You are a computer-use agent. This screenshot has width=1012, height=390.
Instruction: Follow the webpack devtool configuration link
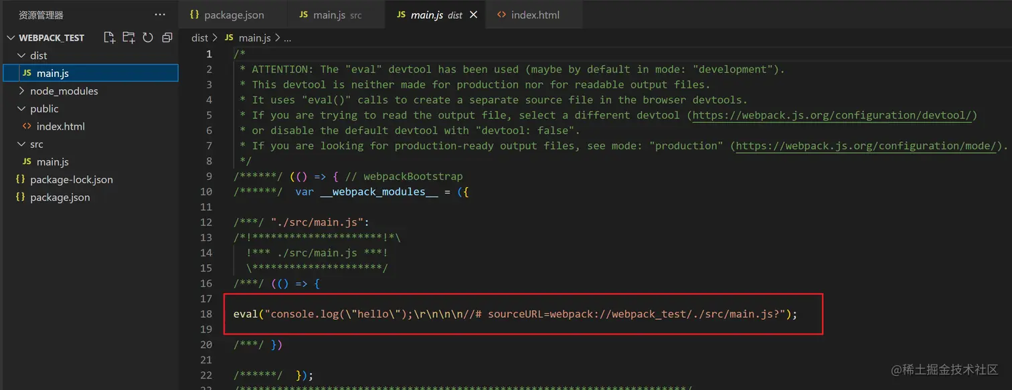[x=832, y=115]
